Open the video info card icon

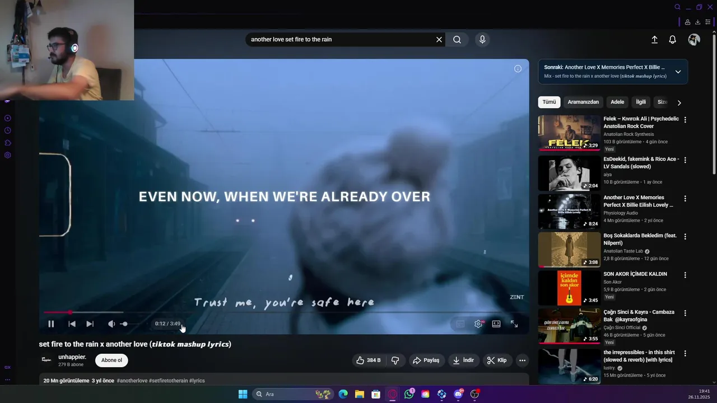pyautogui.click(x=518, y=68)
